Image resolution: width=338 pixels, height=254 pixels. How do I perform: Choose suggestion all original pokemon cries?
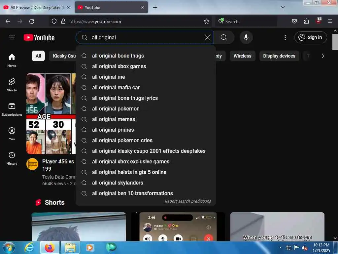tap(146, 140)
